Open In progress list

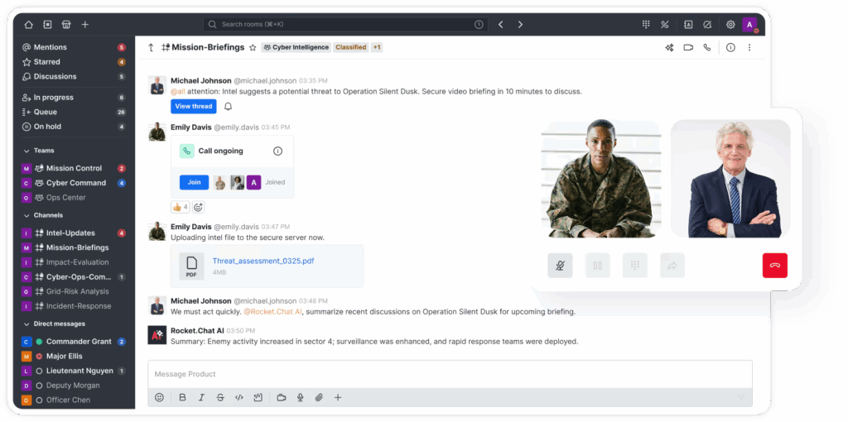pos(74,98)
